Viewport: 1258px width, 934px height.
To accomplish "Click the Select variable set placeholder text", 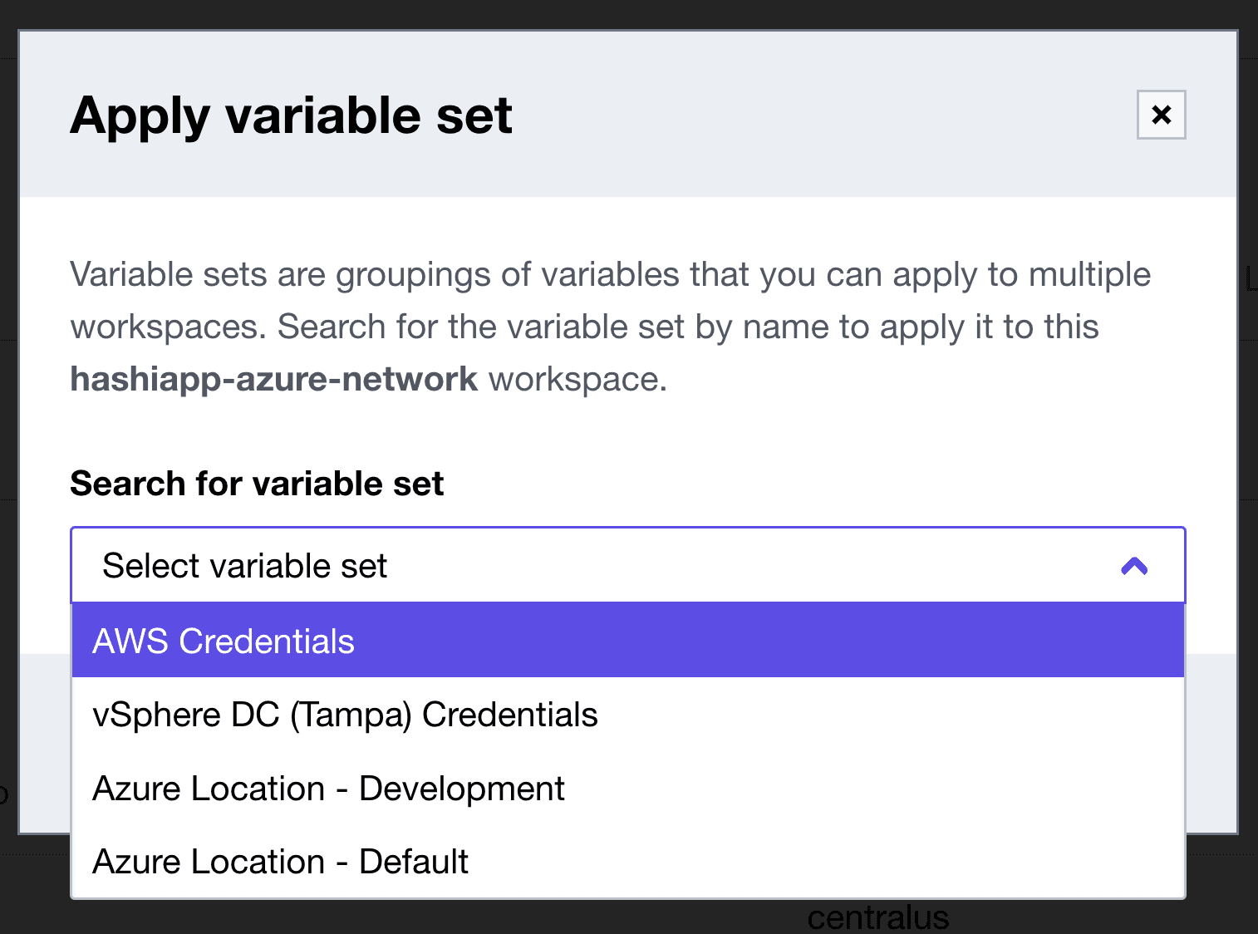I will [x=244, y=566].
